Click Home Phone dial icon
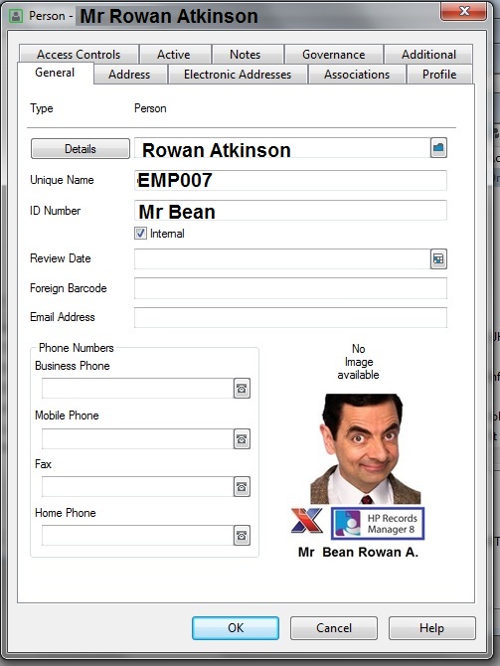Viewport: 500px width, 666px height. [x=242, y=536]
